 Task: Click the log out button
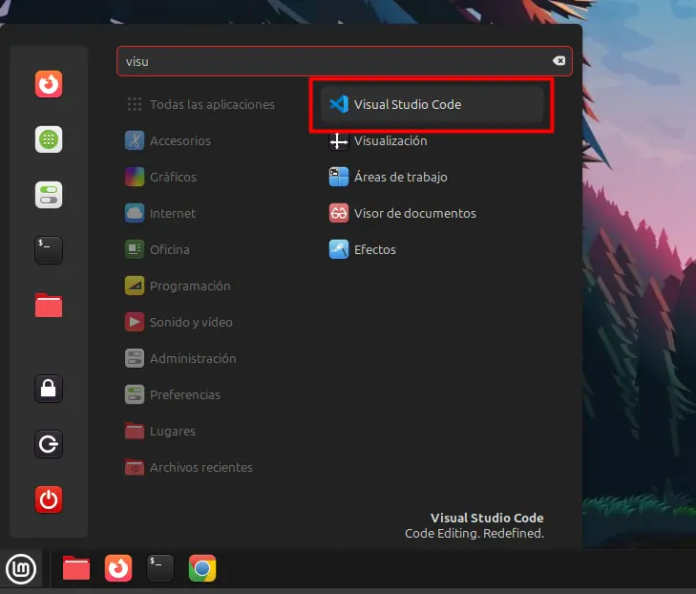pyautogui.click(x=49, y=444)
